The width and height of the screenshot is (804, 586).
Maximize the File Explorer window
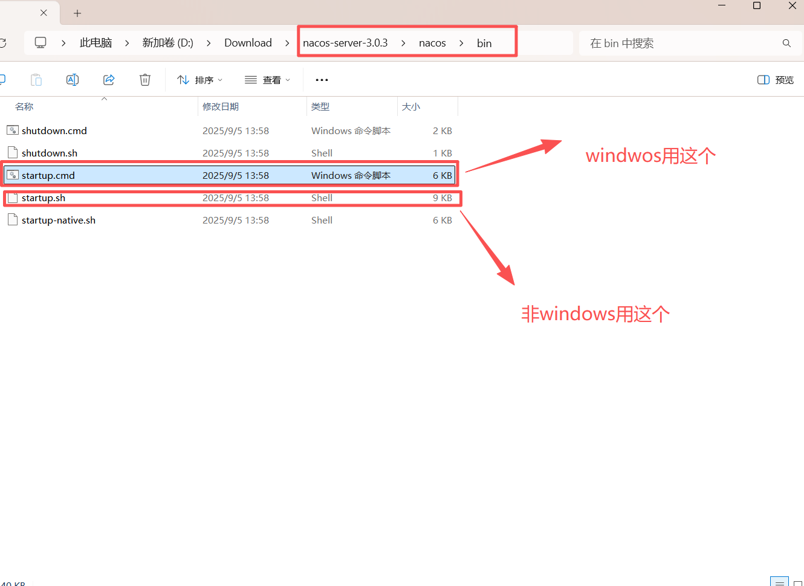click(757, 5)
